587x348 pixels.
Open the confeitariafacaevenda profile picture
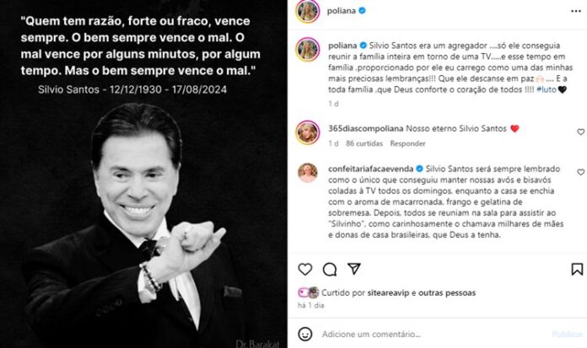305,173
